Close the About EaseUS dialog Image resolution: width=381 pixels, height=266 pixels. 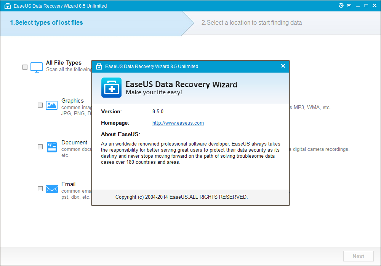coord(283,66)
